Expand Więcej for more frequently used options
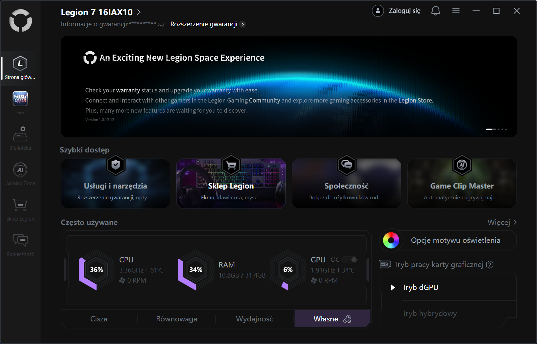The image size is (537, 344). tap(502, 223)
